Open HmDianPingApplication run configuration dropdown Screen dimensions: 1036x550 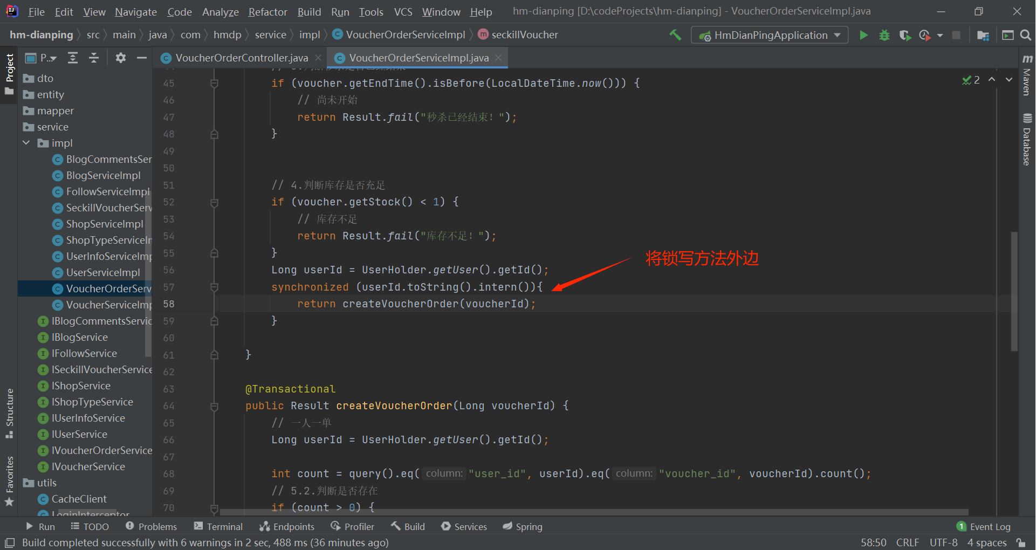(770, 35)
